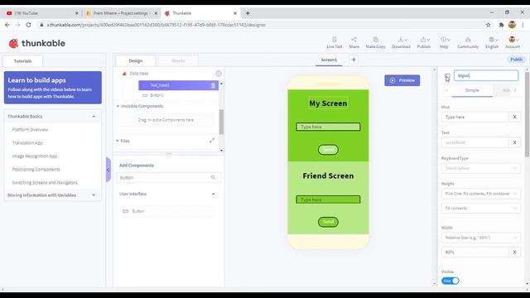Delete Text_Input1 with the trash icon
The image size is (530, 298).
213,85
